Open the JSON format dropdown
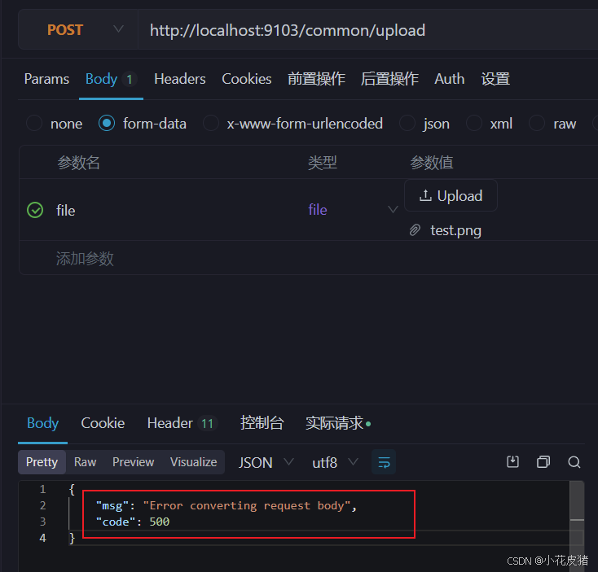 pyautogui.click(x=266, y=463)
